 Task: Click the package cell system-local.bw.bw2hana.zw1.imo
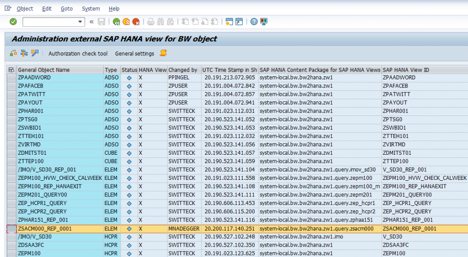[x=320, y=237]
